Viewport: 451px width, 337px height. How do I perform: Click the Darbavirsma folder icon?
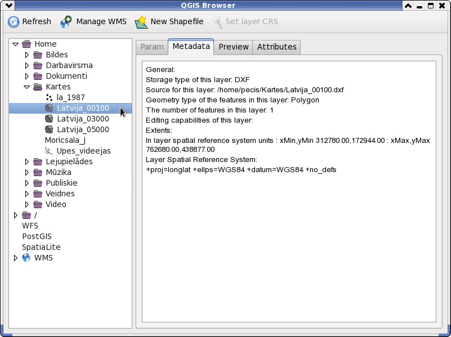[x=38, y=65]
